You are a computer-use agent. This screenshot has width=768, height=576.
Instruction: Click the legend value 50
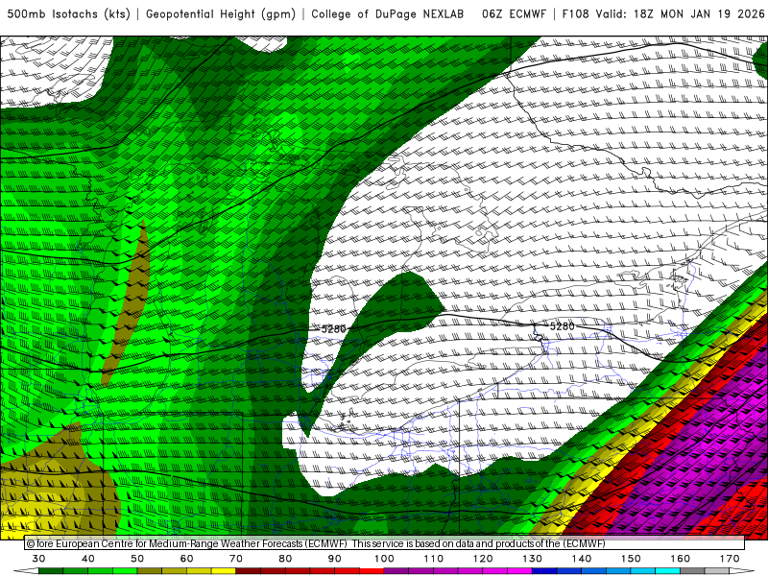(137, 559)
